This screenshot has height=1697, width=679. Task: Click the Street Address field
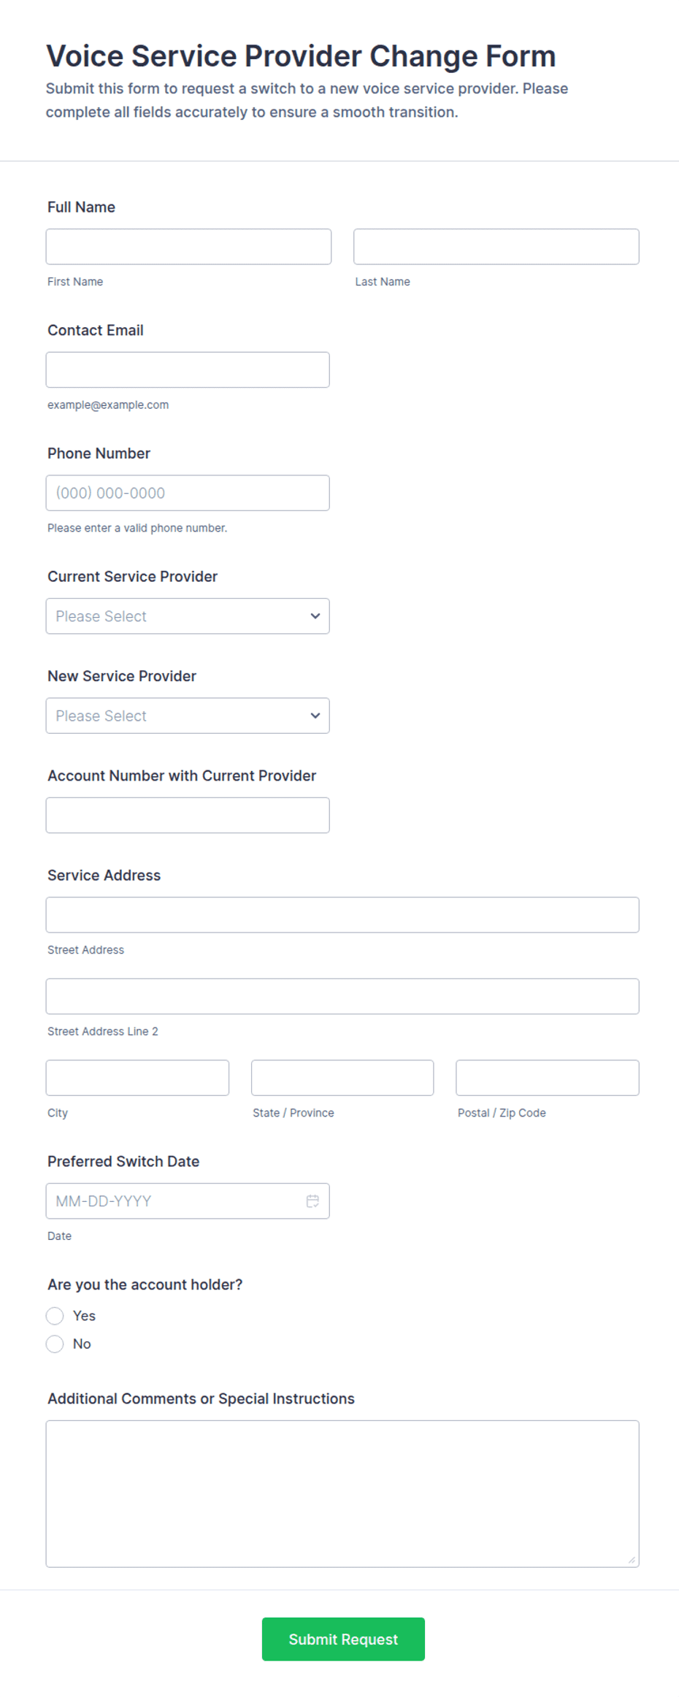(342, 915)
